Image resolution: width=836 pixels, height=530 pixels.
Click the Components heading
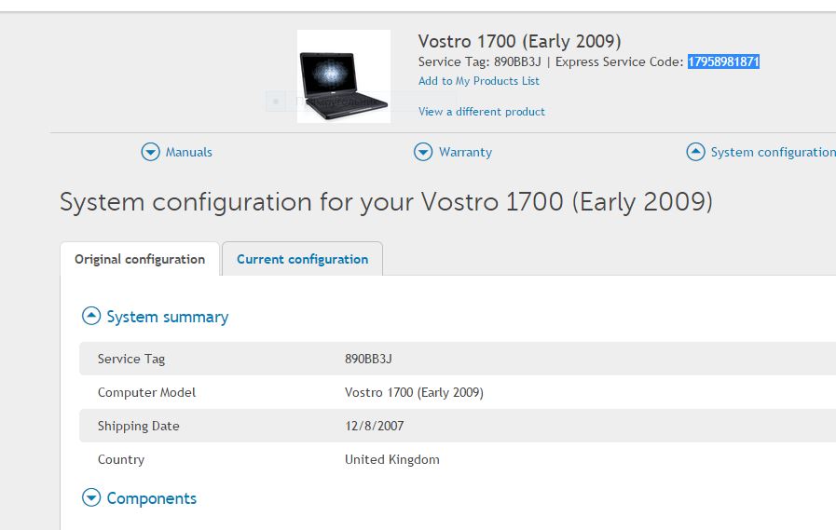point(151,498)
